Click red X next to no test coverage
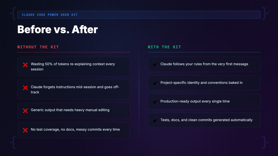Screen dimensions: 278x156 (x=25, y=130)
